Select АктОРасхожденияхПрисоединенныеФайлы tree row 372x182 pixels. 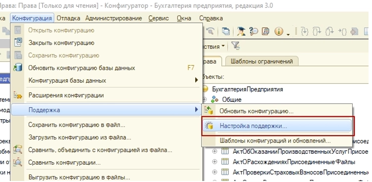(294, 162)
